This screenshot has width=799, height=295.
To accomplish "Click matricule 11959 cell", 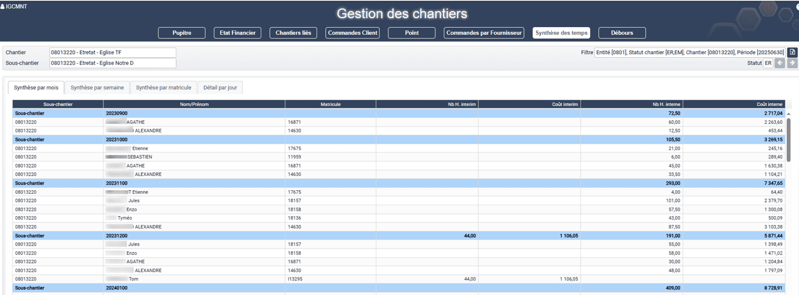I will tap(331, 157).
